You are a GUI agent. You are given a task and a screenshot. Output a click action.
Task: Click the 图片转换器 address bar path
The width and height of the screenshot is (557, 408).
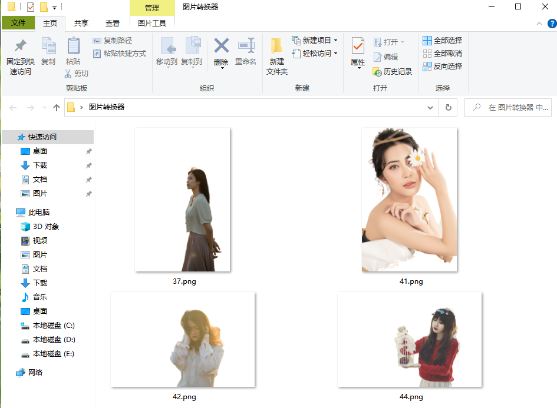(x=107, y=107)
